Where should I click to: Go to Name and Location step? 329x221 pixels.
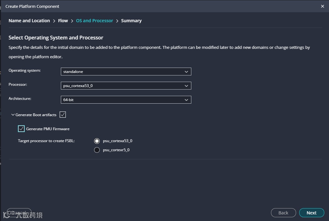pyautogui.click(x=29, y=21)
